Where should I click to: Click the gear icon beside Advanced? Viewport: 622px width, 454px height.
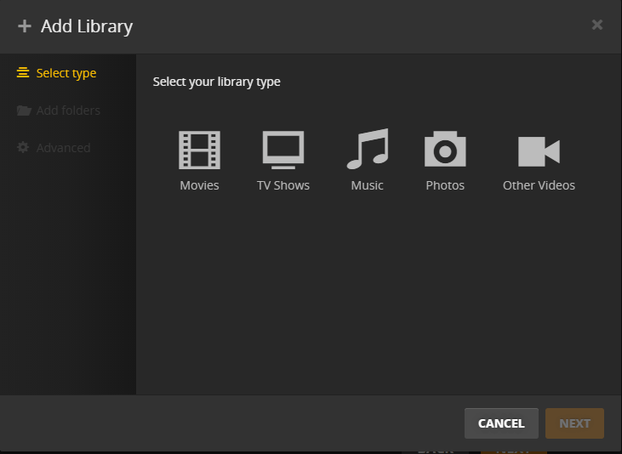pyautogui.click(x=24, y=147)
